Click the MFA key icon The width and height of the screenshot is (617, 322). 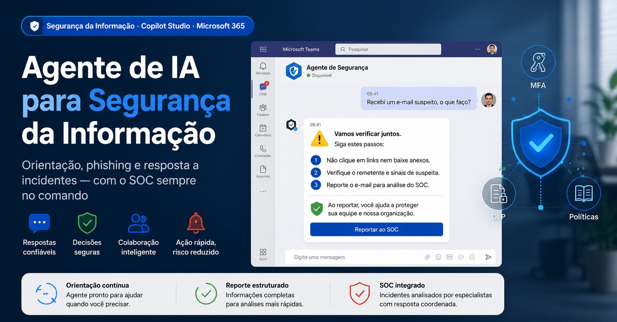[538, 62]
